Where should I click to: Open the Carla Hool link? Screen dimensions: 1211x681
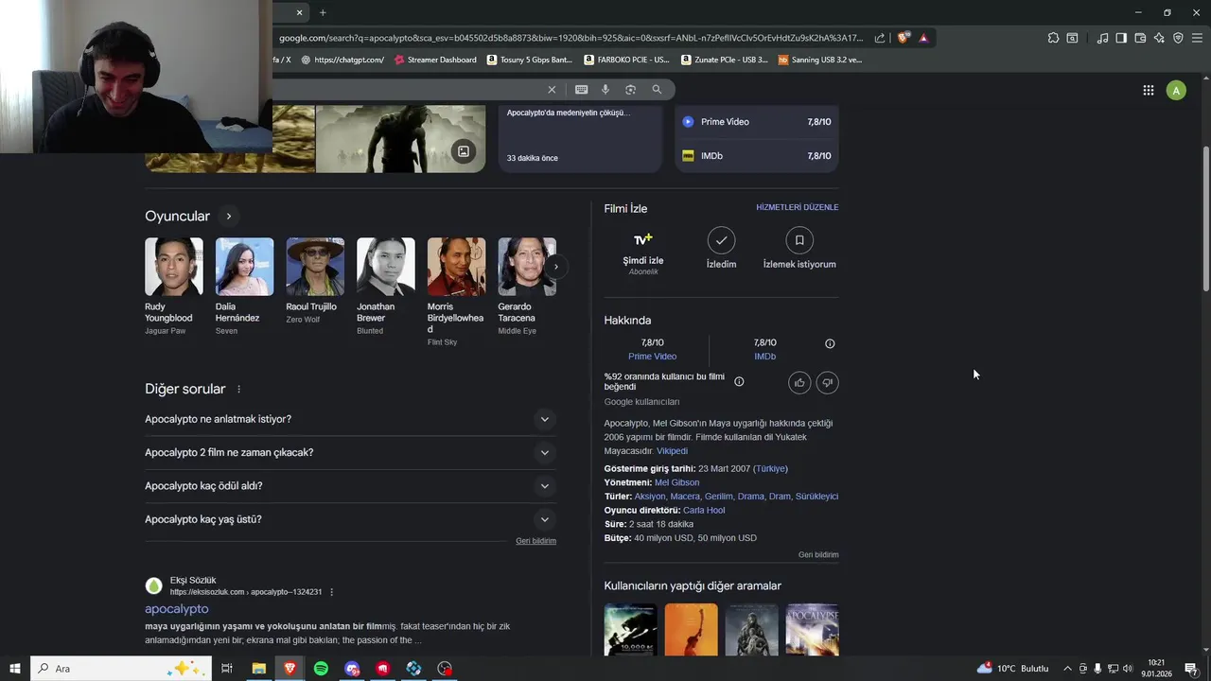tap(704, 510)
